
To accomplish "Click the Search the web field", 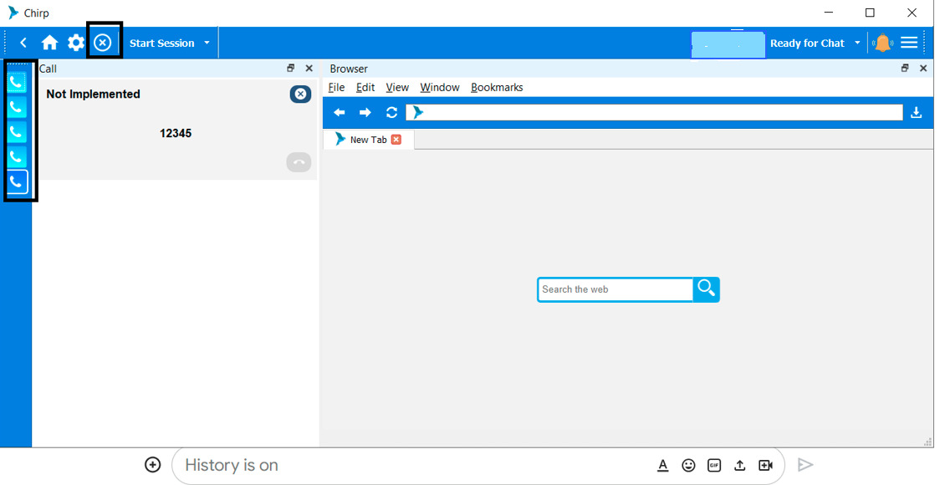I will [x=615, y=289].
